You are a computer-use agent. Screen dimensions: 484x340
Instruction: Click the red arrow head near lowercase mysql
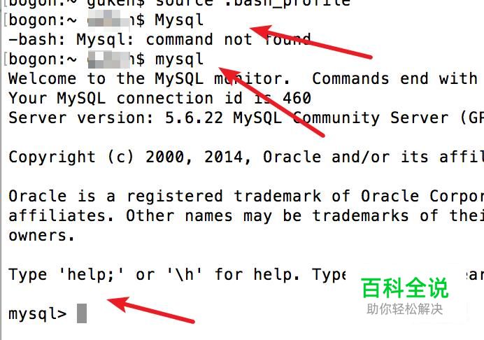(230, 76)
